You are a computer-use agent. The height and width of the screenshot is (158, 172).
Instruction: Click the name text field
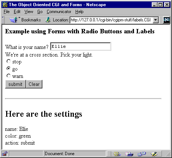[80, 46]
